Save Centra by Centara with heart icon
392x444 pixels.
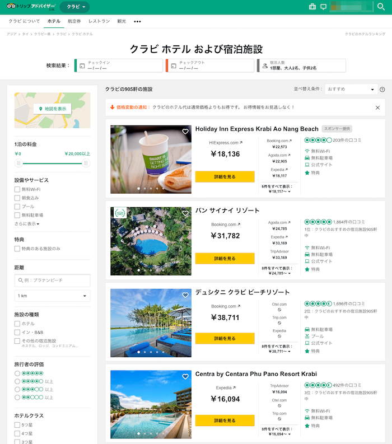pyautogui.click(x=185, y=377)
